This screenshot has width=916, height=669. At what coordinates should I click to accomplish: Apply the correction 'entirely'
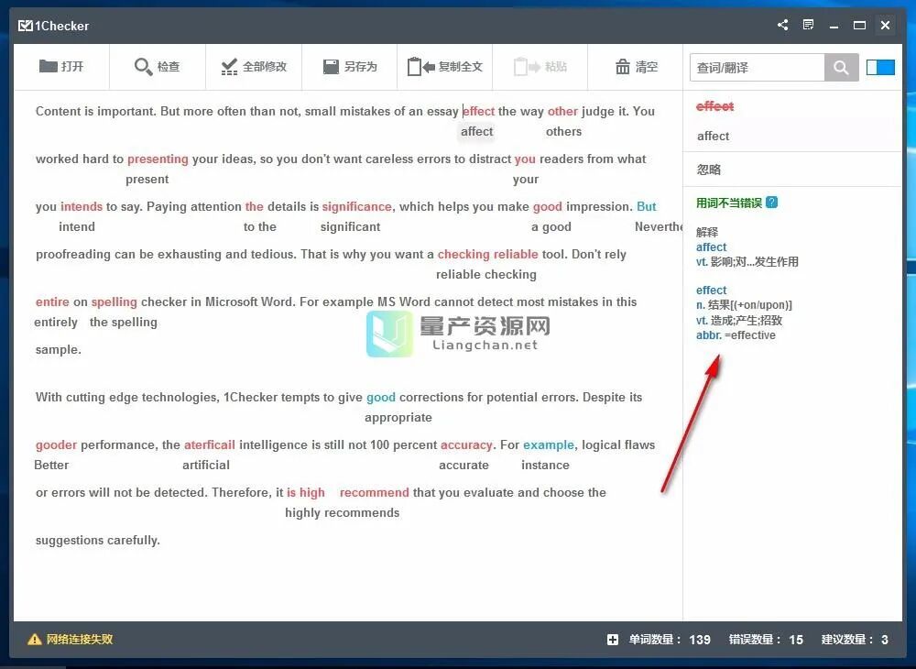(x=56, y=323)
